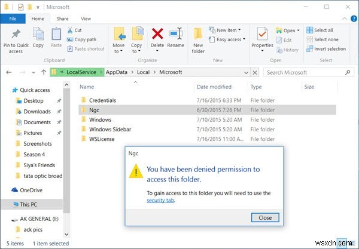Open the Copy to option
Viewport: 359px width, 249px height.
tap(136, 41)
